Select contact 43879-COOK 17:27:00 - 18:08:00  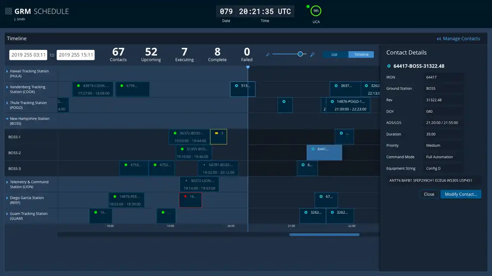pos(93,90)
